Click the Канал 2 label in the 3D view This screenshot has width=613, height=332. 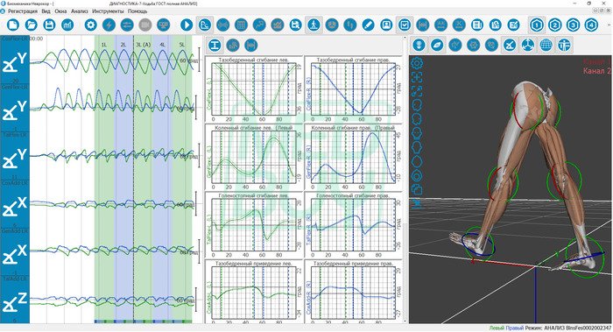(596, 71)
